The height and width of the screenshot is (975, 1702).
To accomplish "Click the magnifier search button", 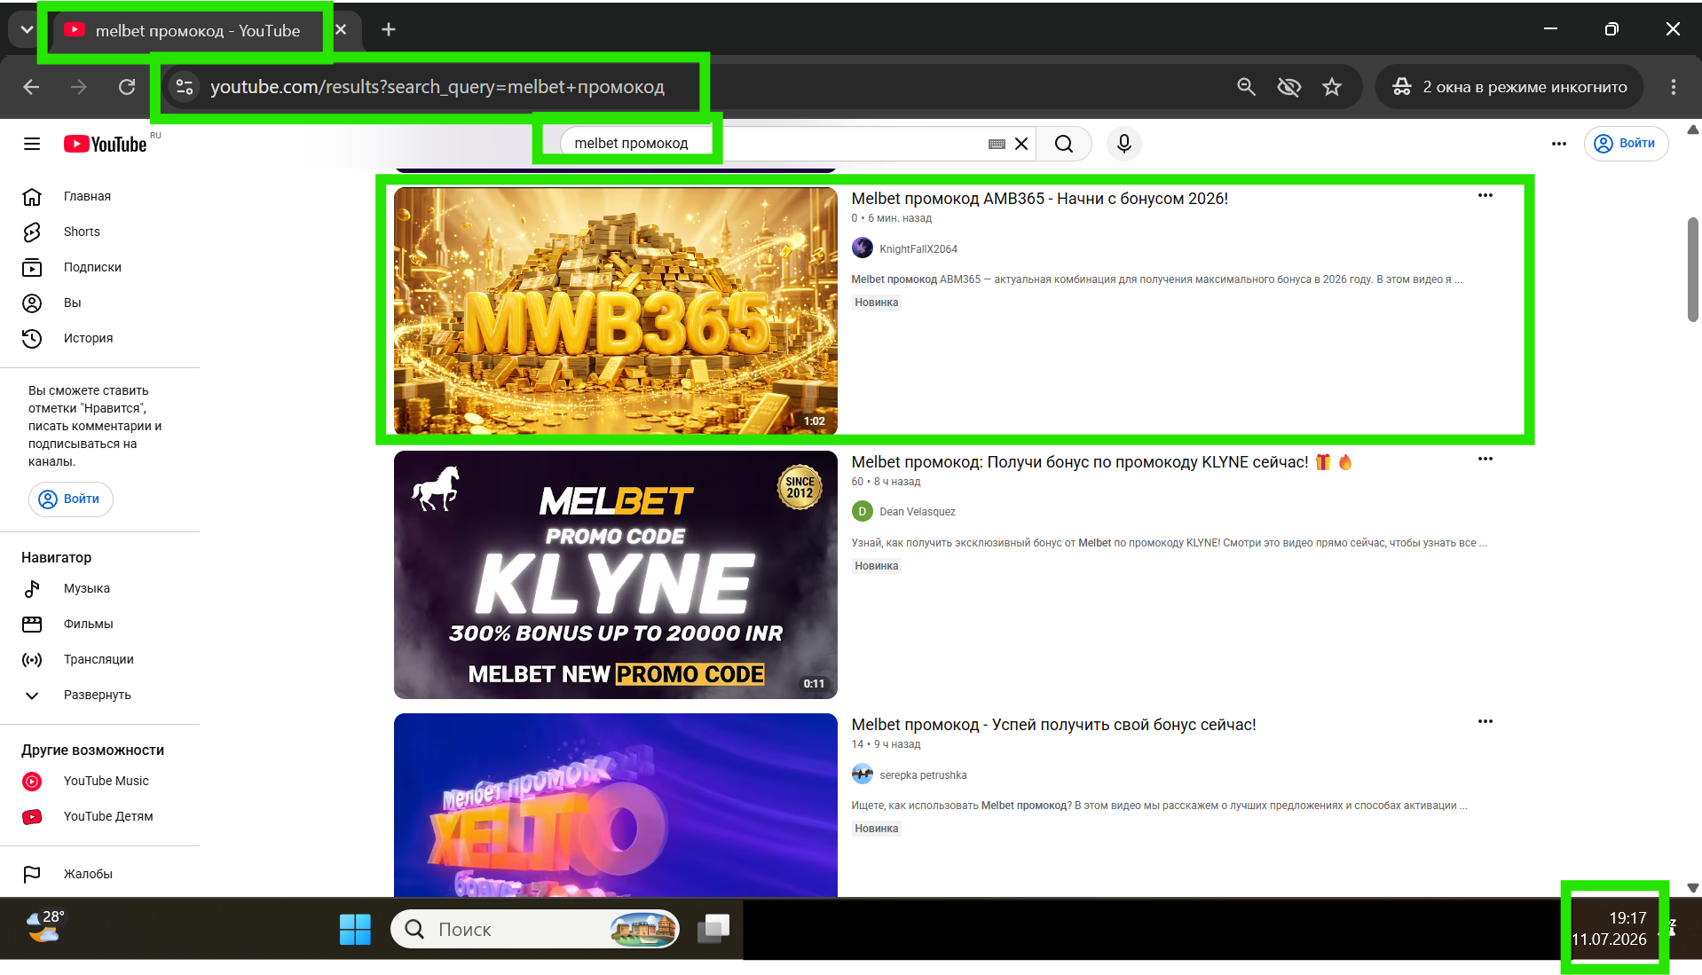I will (1064, 144).
